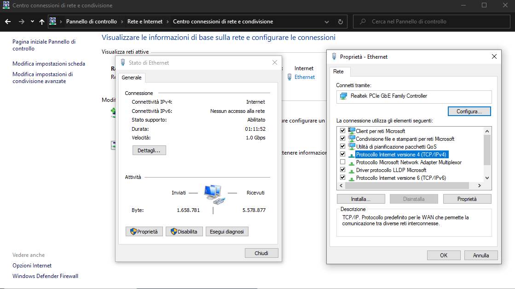The width and height of the screenshot is (515, 289).
Task: Open Pannello di controllo breadcrumb
Action: [91, 22]
